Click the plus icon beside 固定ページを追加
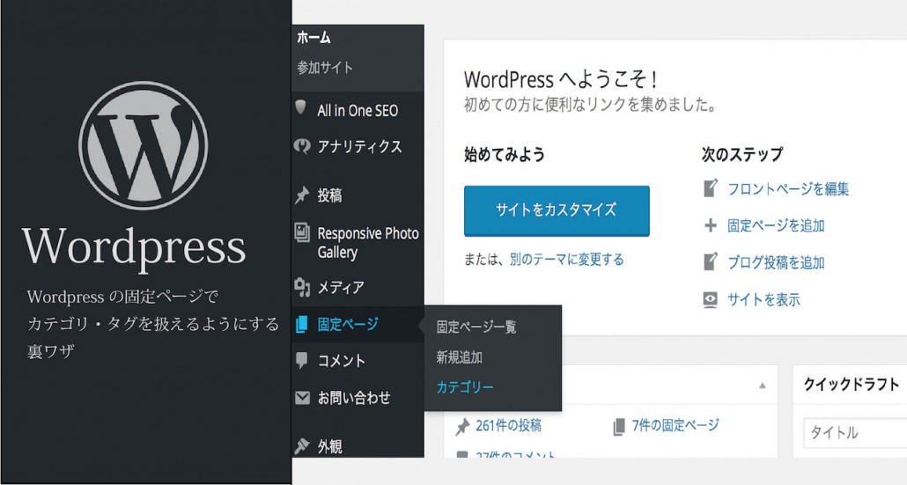907x485 pixels. click(x=711, y=225)
